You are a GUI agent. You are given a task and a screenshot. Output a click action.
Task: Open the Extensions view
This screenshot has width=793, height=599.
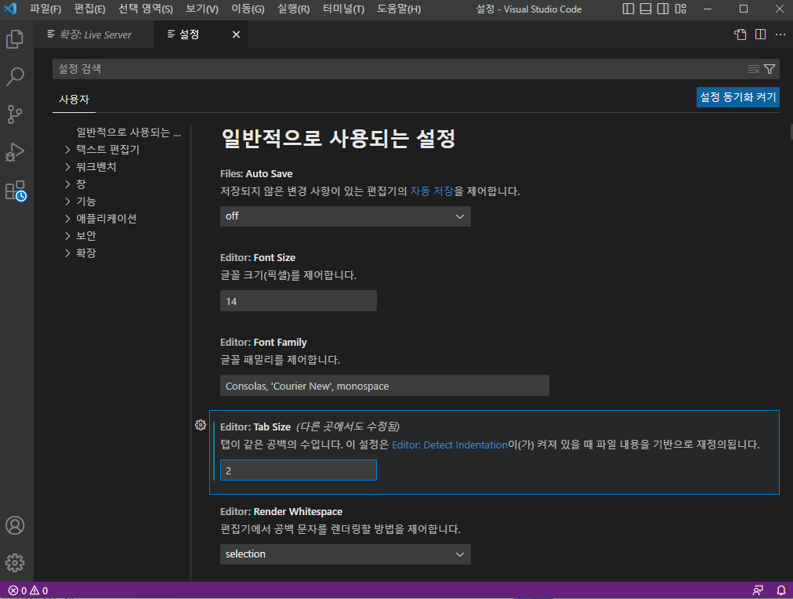pos(15,191)
